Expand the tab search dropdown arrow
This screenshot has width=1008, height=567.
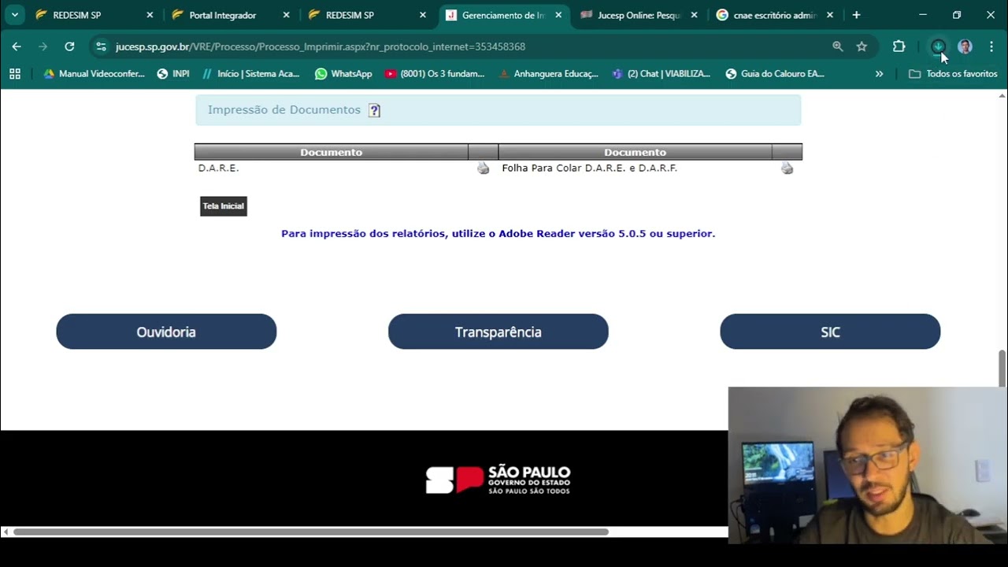pyautogui.click(x=15, y=15)
